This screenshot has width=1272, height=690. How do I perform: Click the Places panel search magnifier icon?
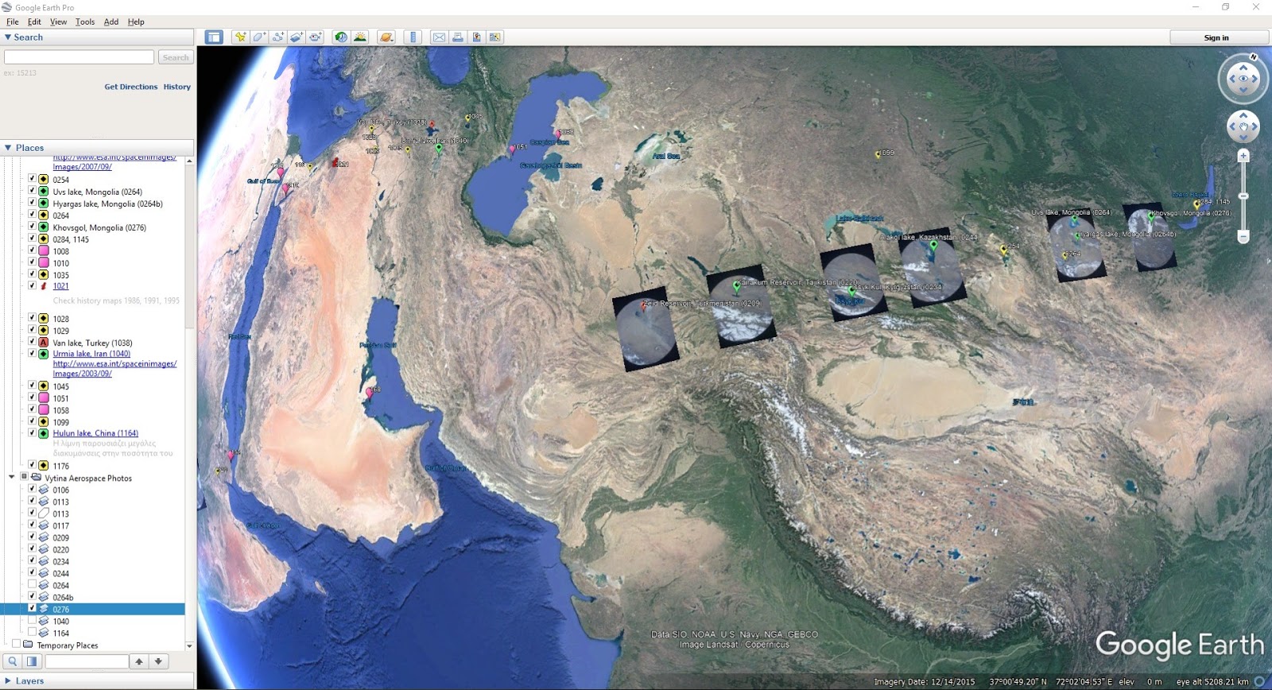pos(13,661)
